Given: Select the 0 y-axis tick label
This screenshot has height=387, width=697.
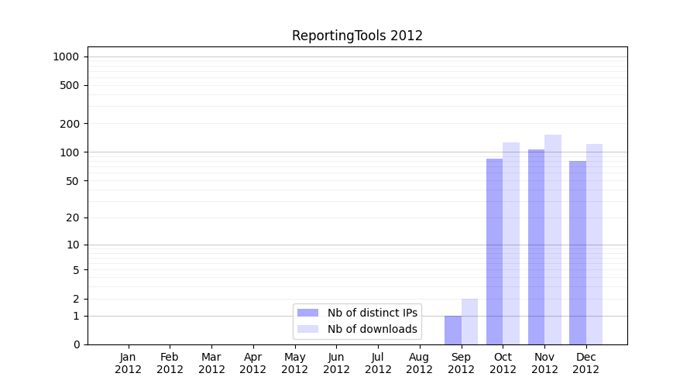Looking at the screenshot, I should [76, 344].
